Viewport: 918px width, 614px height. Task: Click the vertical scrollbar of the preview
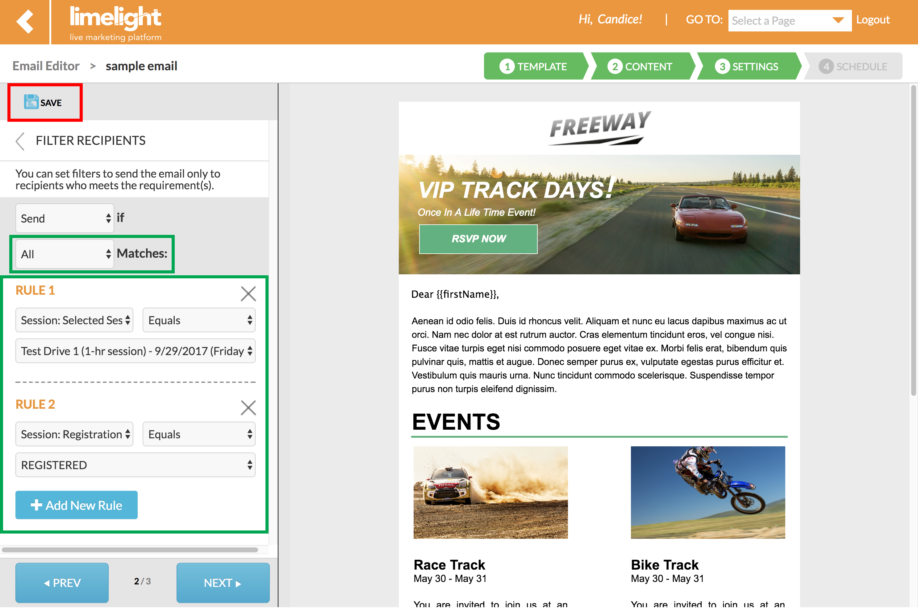[913, 241]
